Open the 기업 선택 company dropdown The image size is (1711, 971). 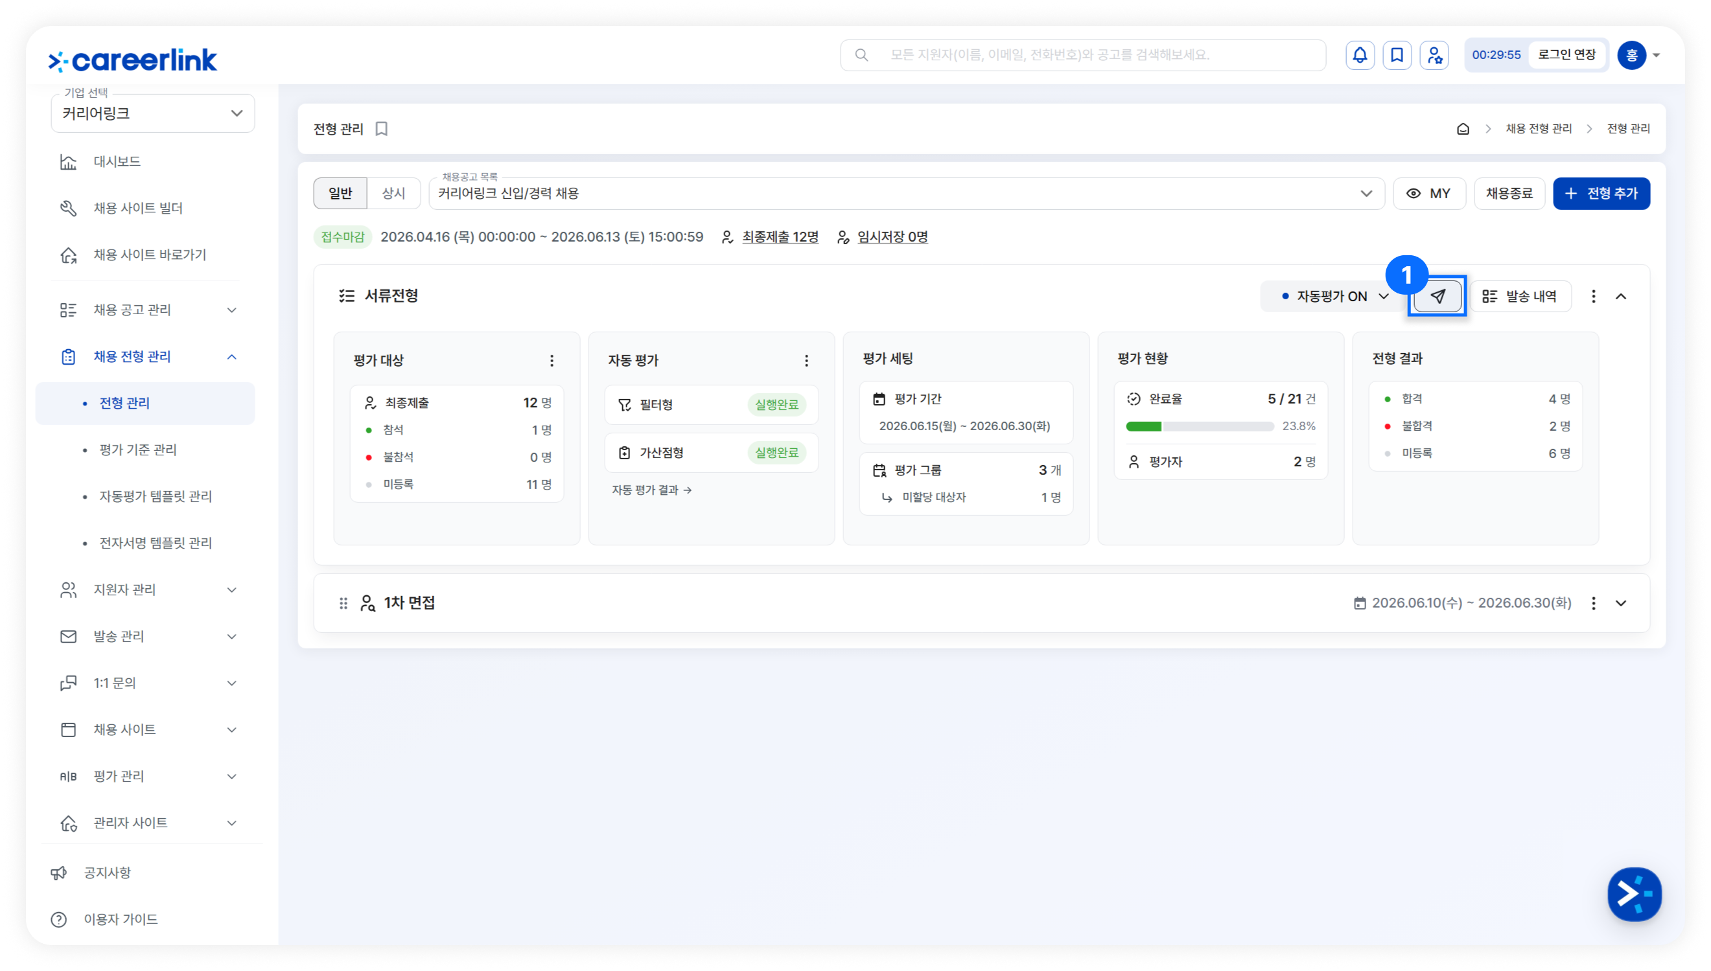pyautogui.click(x=153, y=113)
